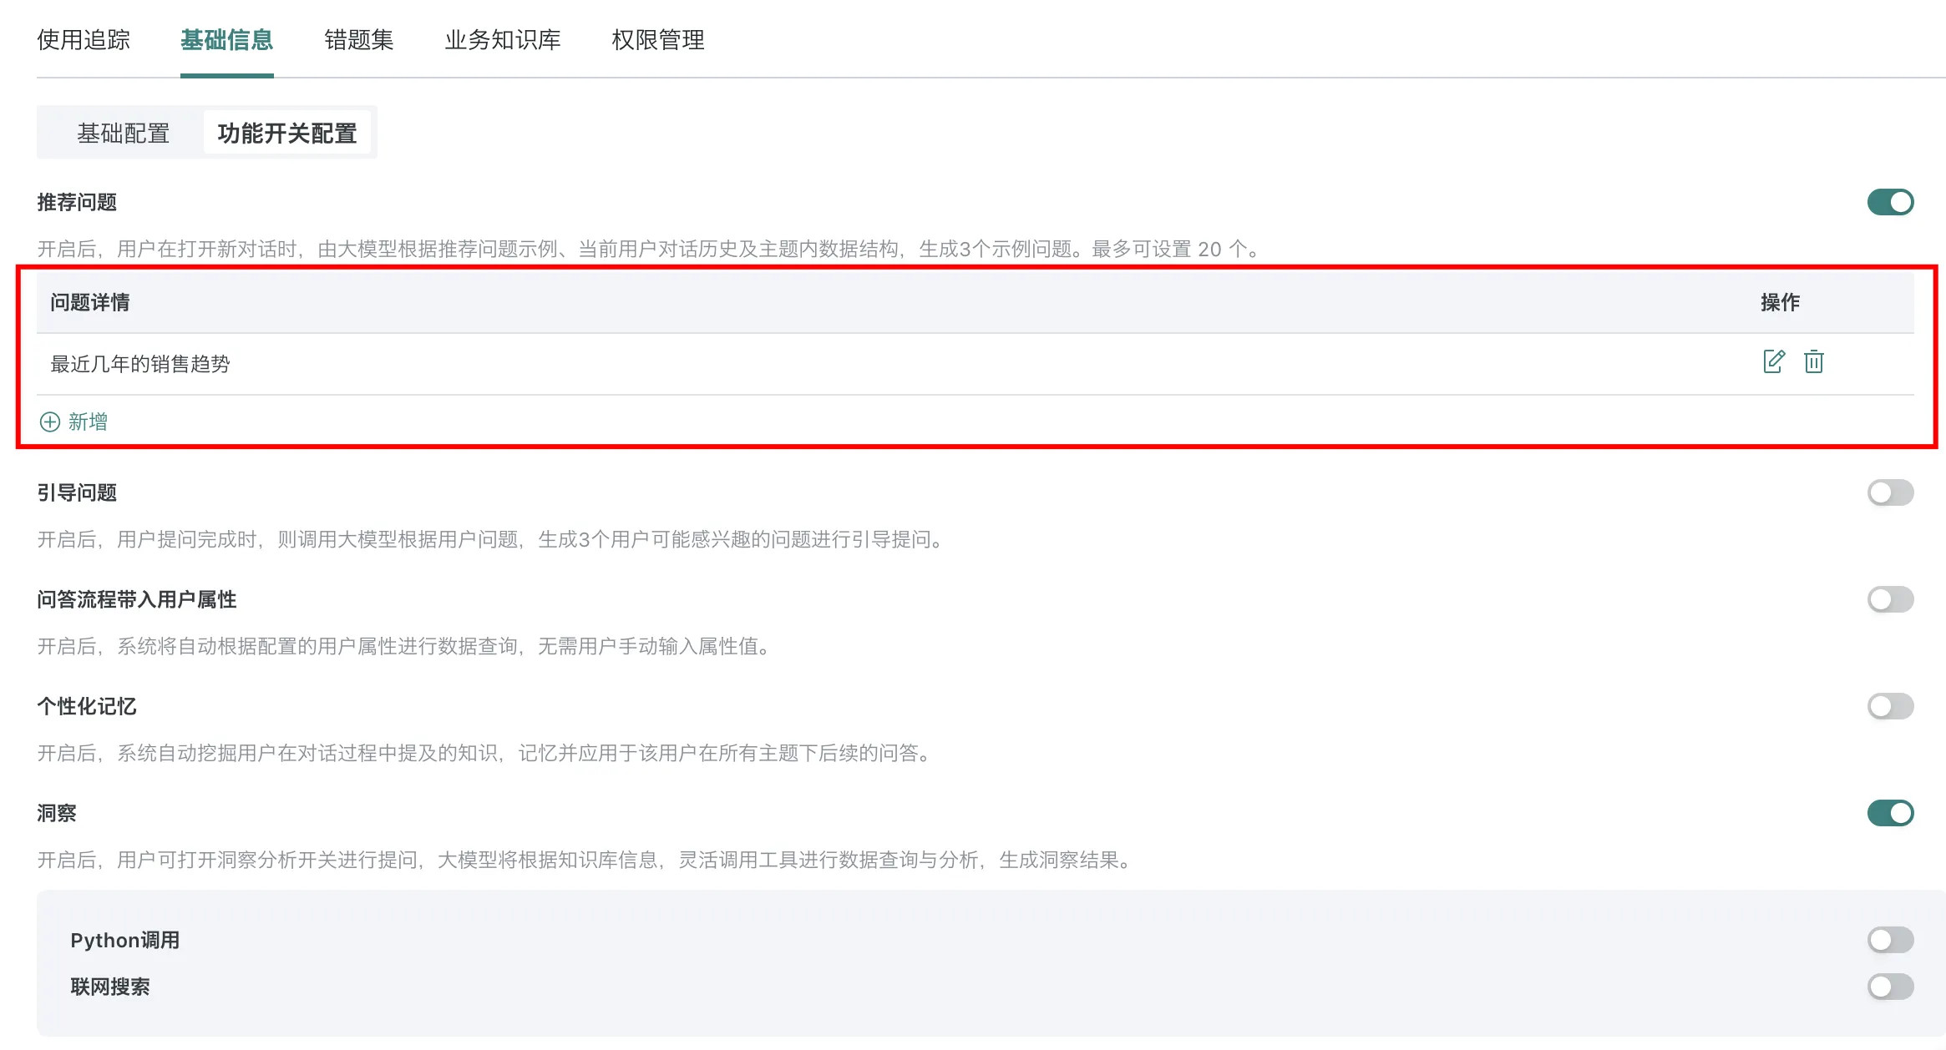Disable the 推荐问题 toggle switch

pyautogui.click(x=1890, y=202)
